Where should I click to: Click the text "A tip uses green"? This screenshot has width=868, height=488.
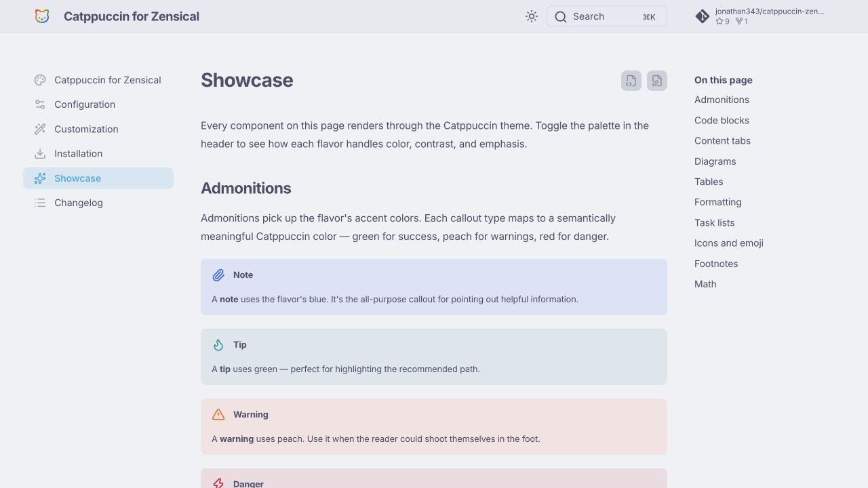[346, 369]
